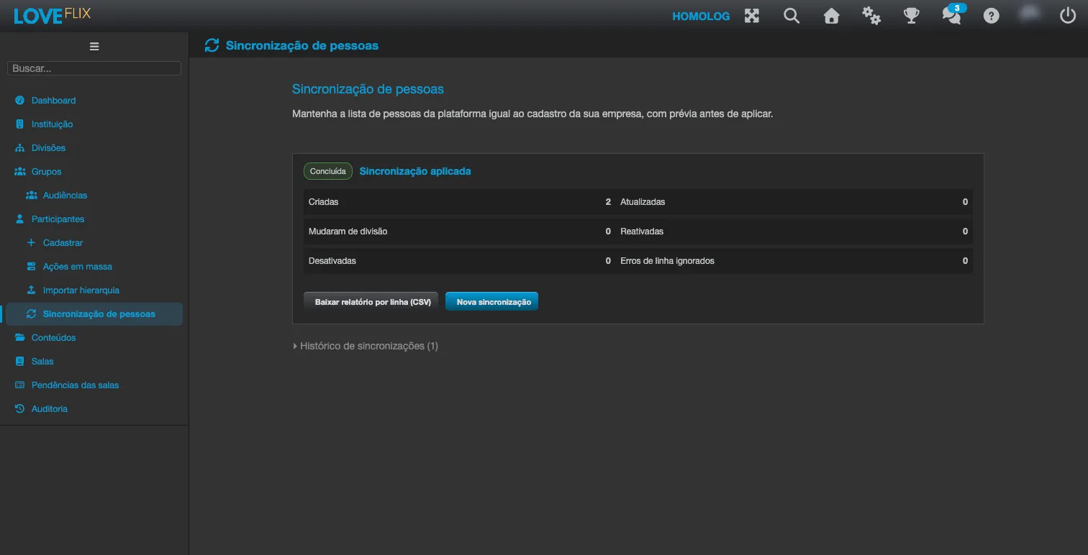Click the Concluída status badge
Viewport: 1088px width, 555px height.
pyautogui.click(x=328, y=171)
